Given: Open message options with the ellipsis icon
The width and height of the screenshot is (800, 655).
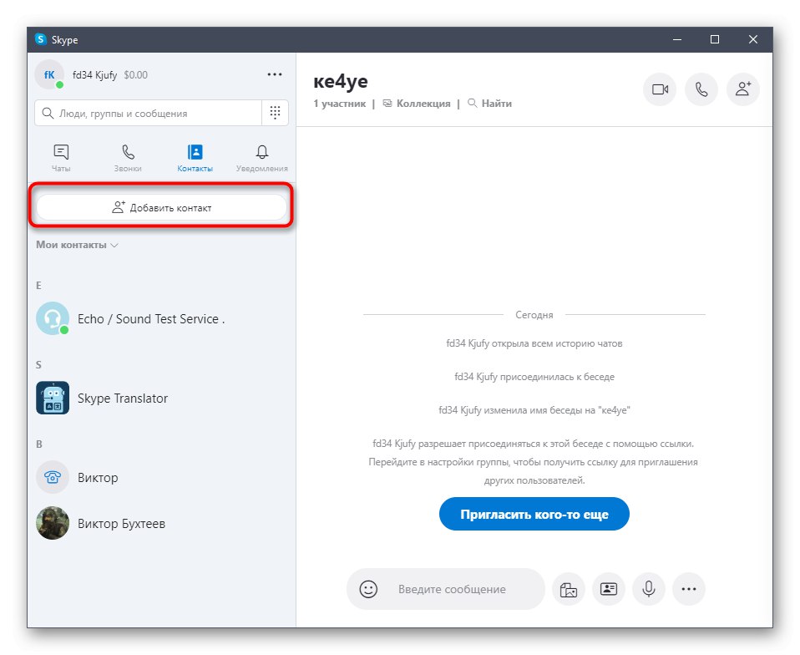Looking at the screenshot, I should click(x=689, y=589).
